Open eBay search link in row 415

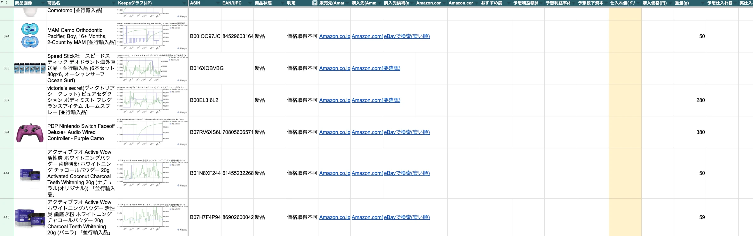point(407,217)
